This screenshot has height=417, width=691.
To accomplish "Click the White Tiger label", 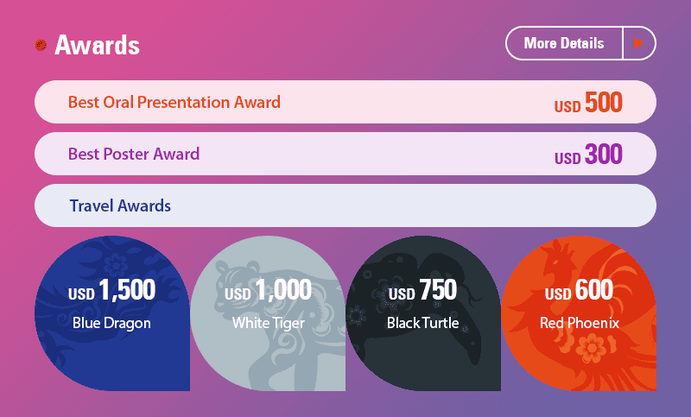I will (268, 324).
